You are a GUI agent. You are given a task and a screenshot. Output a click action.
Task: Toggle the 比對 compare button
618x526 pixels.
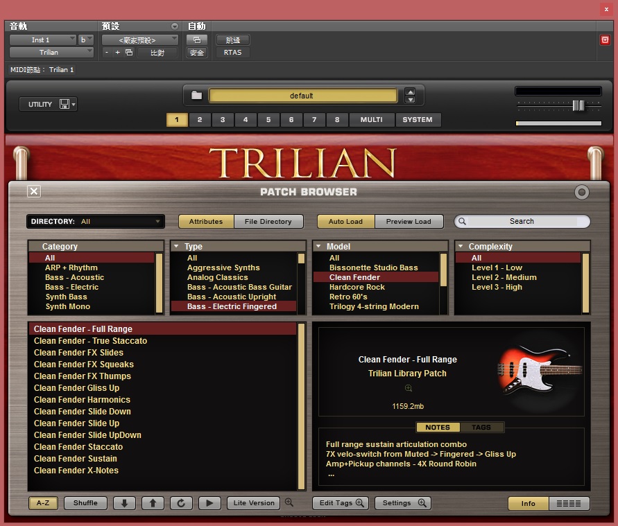pyautogui.click(x=157, y=53)
